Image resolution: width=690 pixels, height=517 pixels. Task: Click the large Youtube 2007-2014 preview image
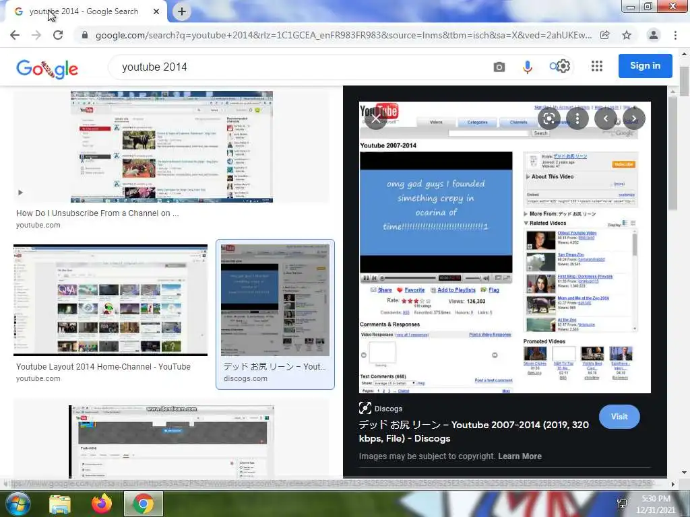pos(505,248)
